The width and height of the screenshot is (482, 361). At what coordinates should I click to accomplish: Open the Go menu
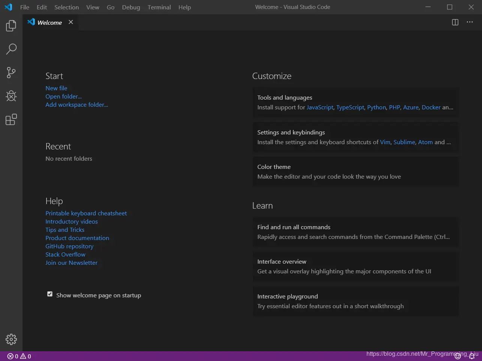click(x=111, y=7)
